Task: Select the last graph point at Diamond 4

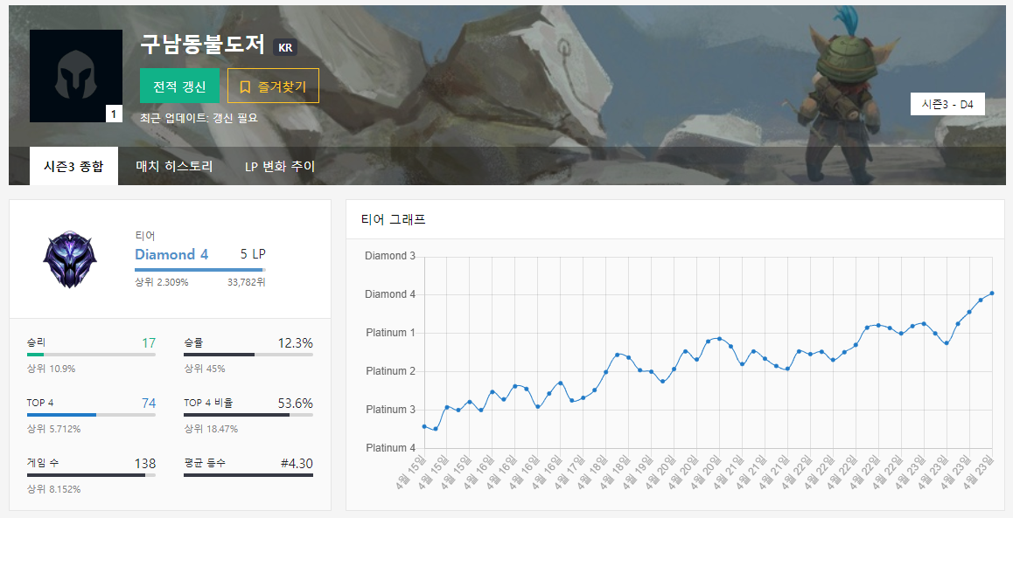Action: tap(991, 293)
